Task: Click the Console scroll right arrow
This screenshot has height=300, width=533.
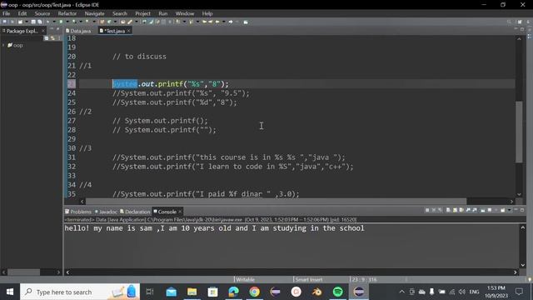Action: pyautogui.click(x=516, y=272)
